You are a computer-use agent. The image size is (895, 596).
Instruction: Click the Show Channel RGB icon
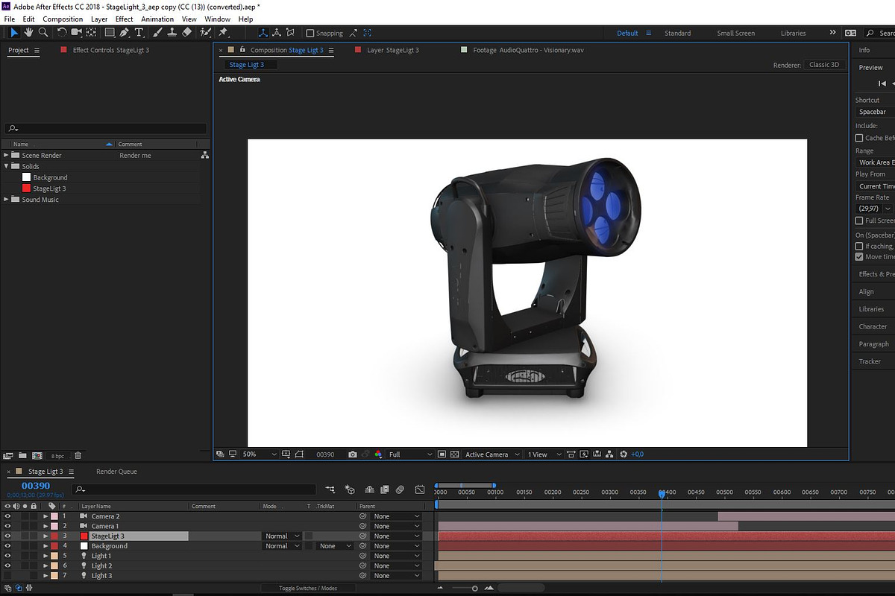tap(378, 454)
